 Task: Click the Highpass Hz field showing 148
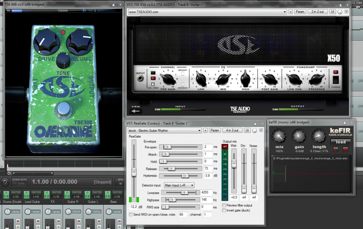click(206, 200)
